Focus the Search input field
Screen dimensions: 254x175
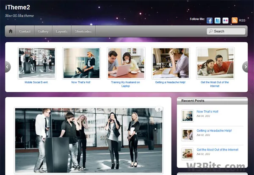pos(226,31)
